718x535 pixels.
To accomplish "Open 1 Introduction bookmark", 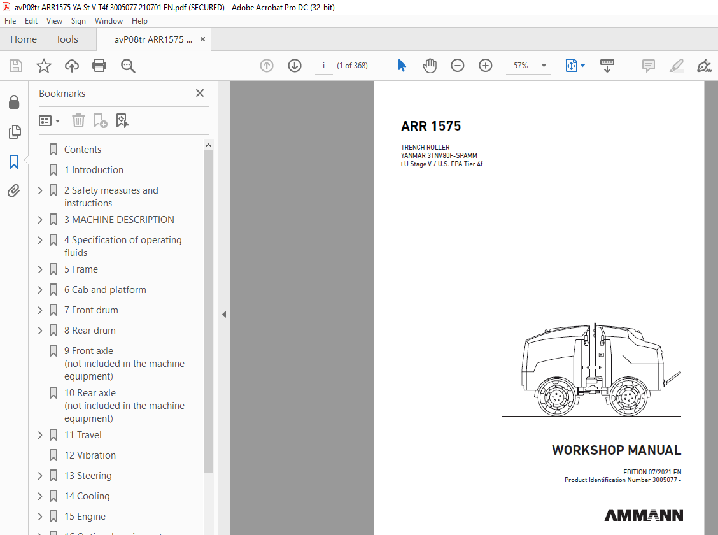I will click(94, 170).
